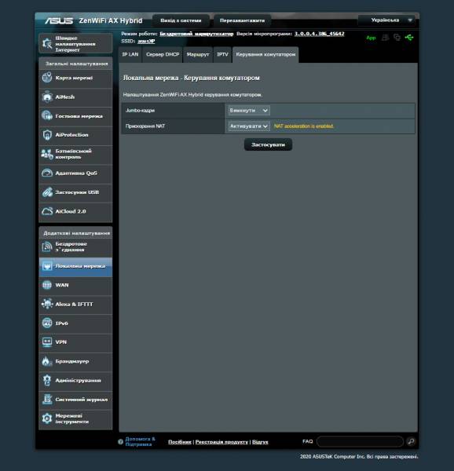The width and height of the screenshot is (454, 471).
Task: Switch to the IP LAN tab
Action: point(130,54)
